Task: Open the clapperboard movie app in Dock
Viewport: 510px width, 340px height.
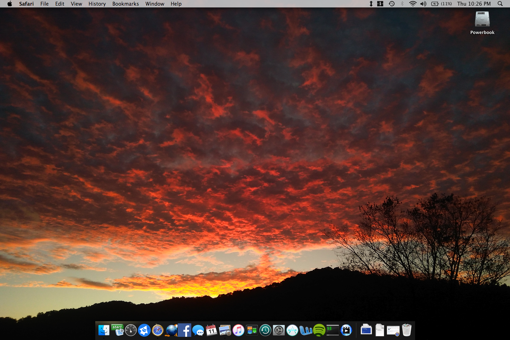Action: tap(346, 330)
